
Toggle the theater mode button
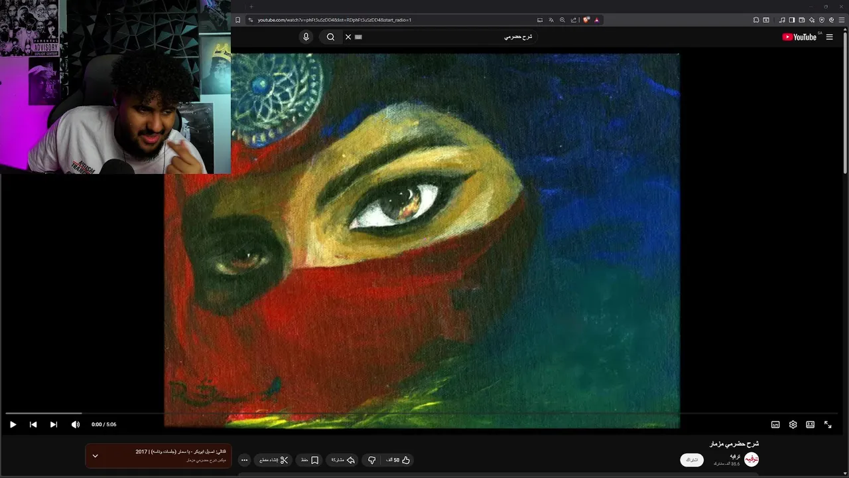[x=810, y=424]
